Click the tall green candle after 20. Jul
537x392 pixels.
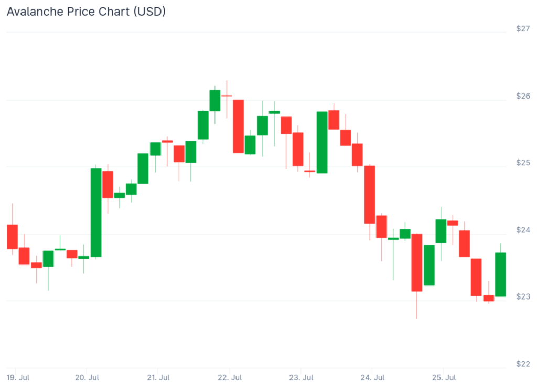pos(96,213)
